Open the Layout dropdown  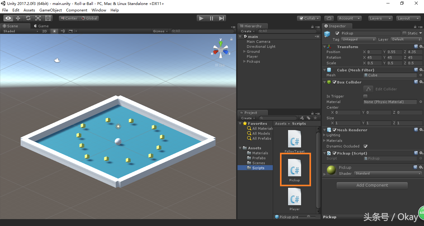tap(408, 18)
